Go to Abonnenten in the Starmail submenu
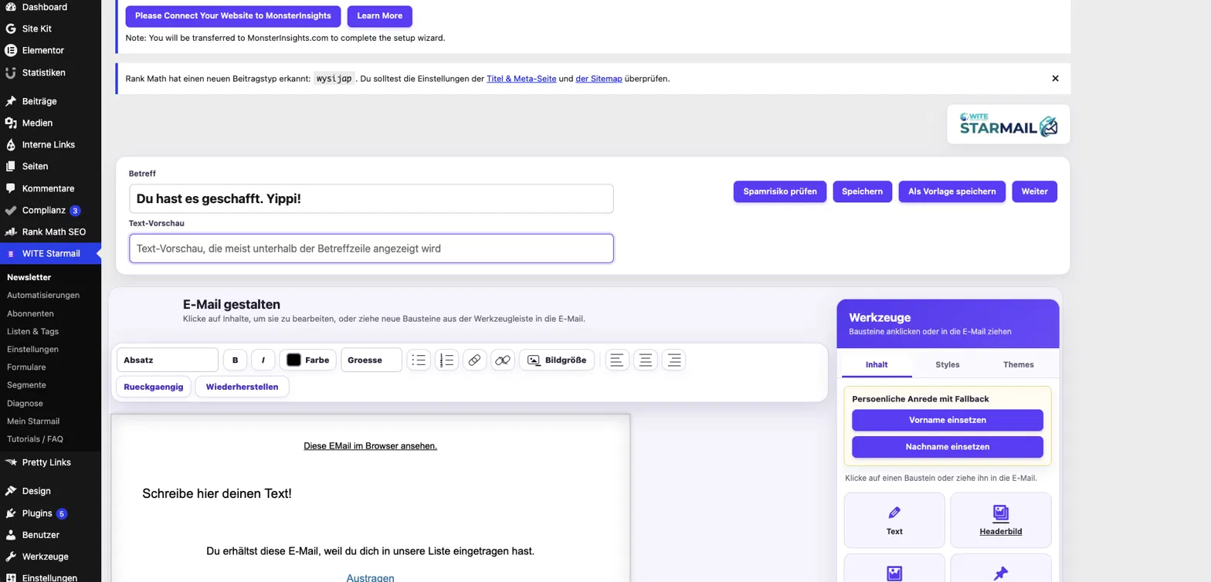Screen dimensions: 1211x582 (30, 313)
